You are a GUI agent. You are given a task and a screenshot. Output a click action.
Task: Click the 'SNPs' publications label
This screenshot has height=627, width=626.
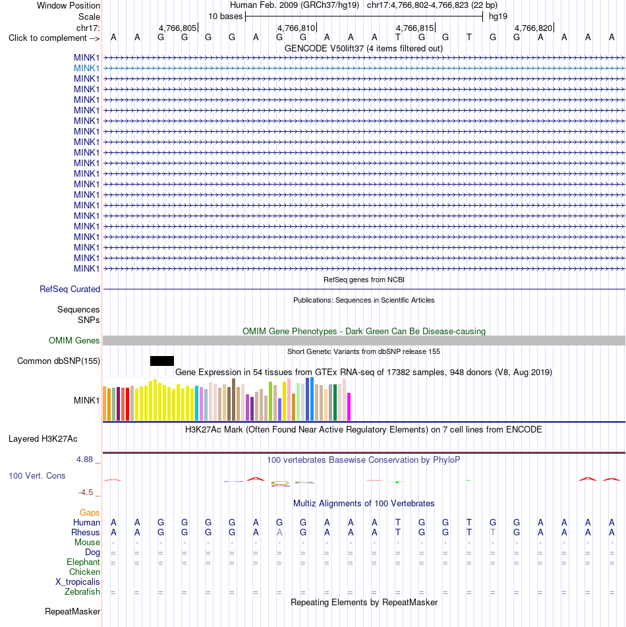coord(89,320)
